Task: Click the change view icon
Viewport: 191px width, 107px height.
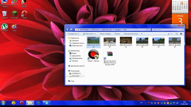Action: pos(169,34)
